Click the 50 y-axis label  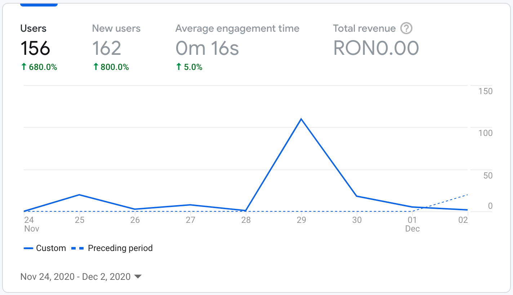487,176
